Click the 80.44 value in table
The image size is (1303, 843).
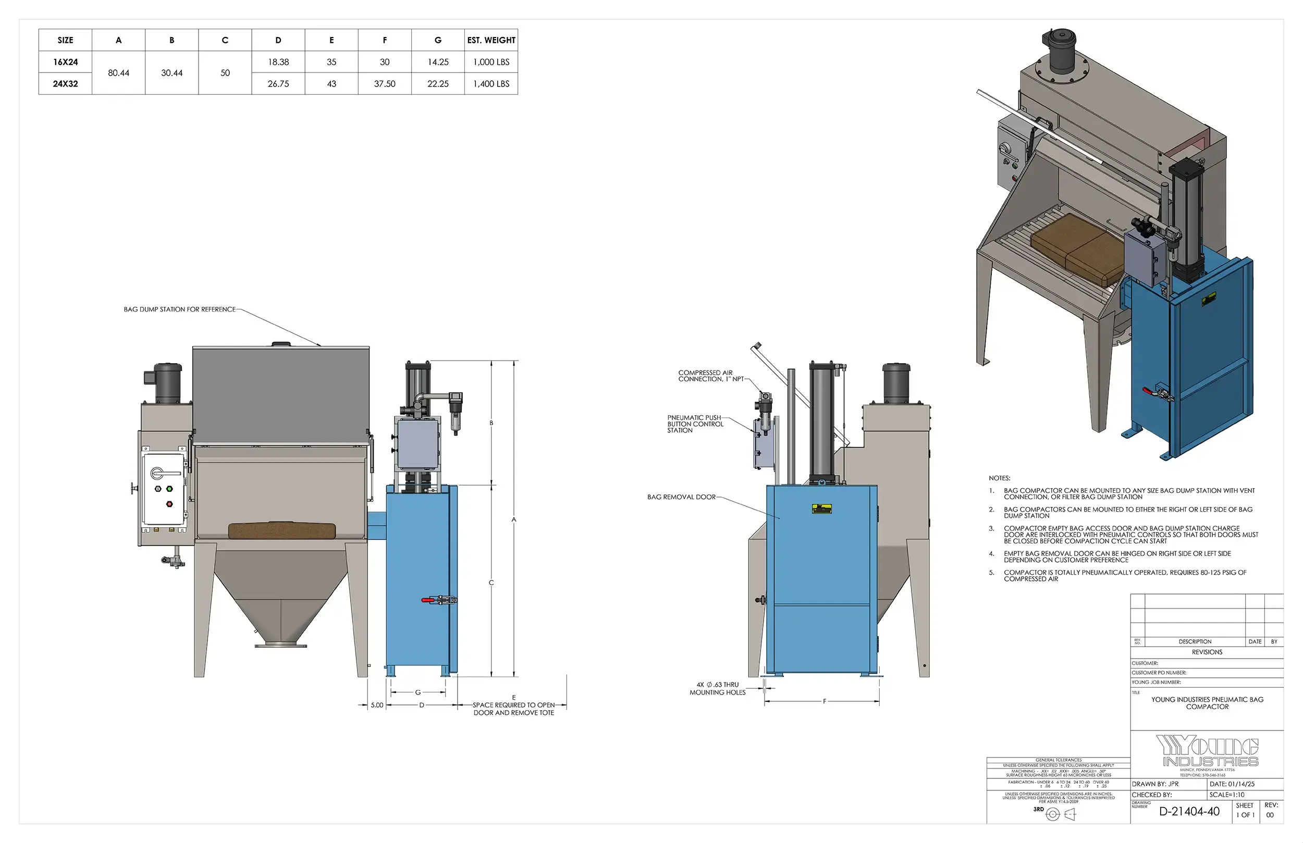click(x=119, y=73)
